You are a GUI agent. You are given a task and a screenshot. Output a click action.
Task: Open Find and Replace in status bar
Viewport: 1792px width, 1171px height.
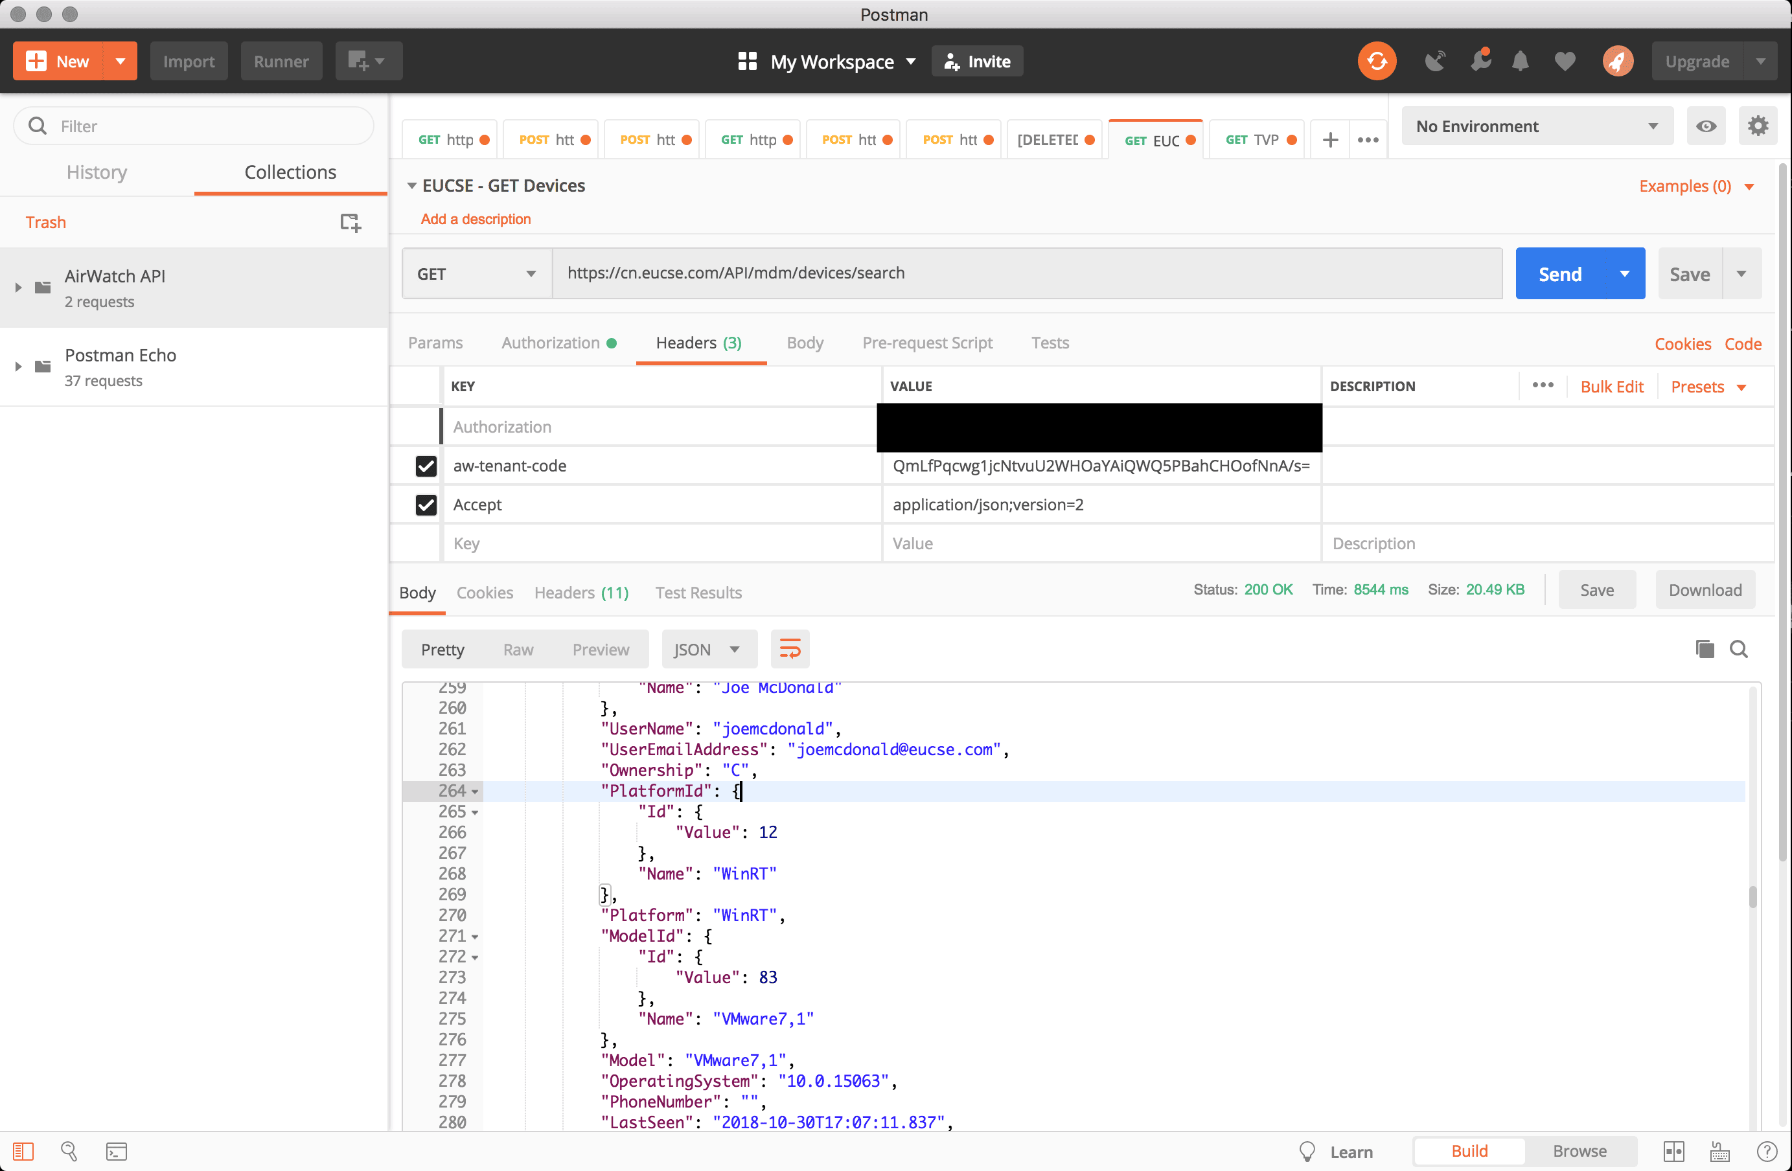(69, 1152)
